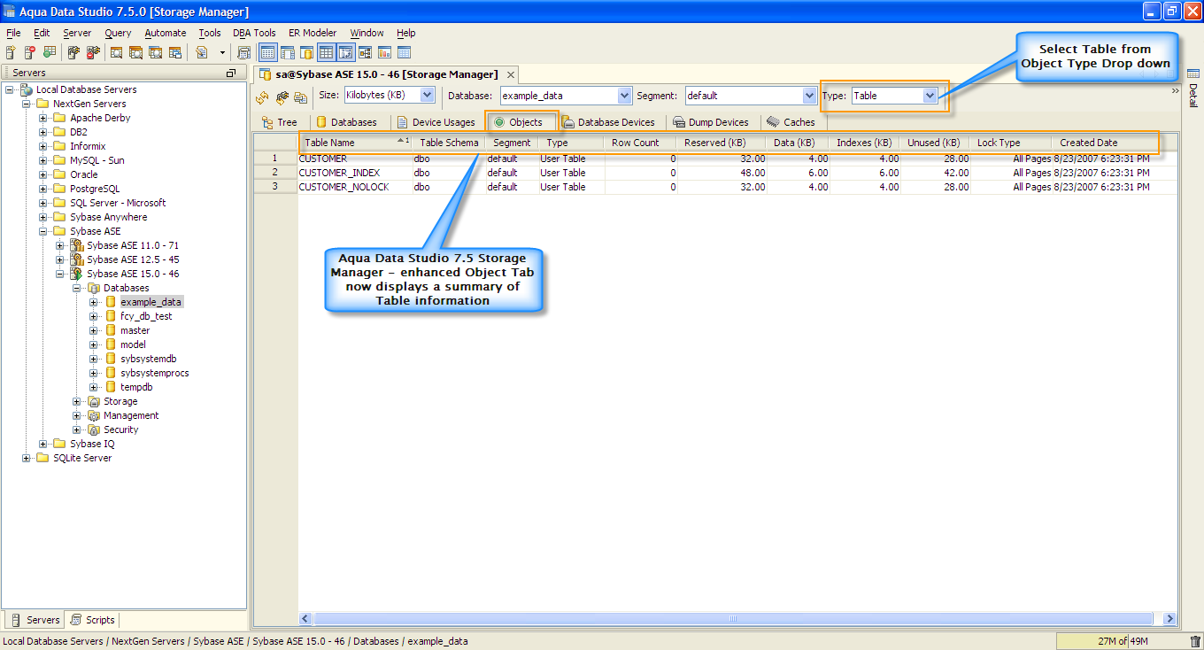Screen dimensions: 1204x650
Task: Switch to the Caches tab
Action: 791,122
